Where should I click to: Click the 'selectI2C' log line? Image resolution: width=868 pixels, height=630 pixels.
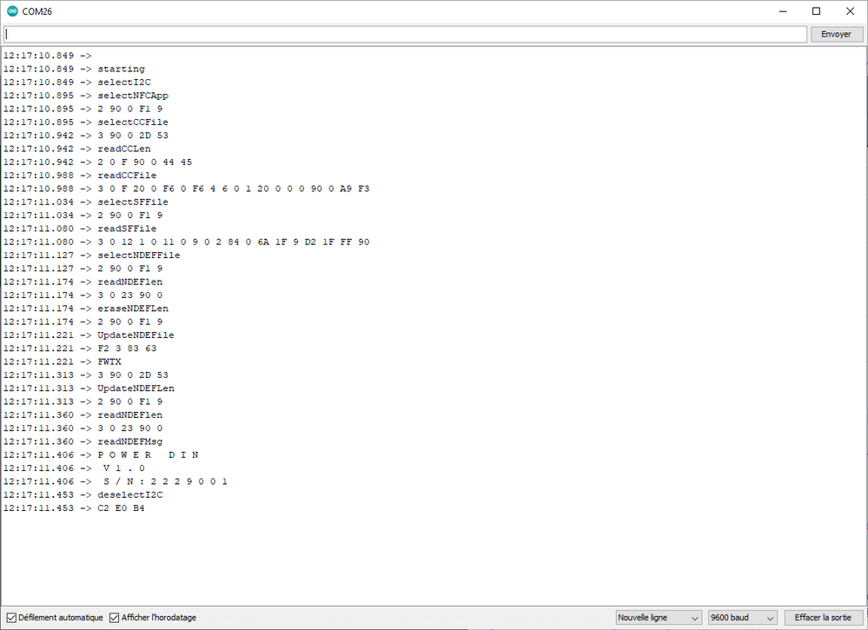coord(77,83)
